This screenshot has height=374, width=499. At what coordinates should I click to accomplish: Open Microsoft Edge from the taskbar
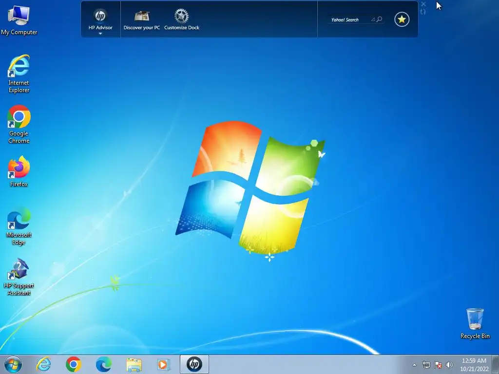point(104,364)
